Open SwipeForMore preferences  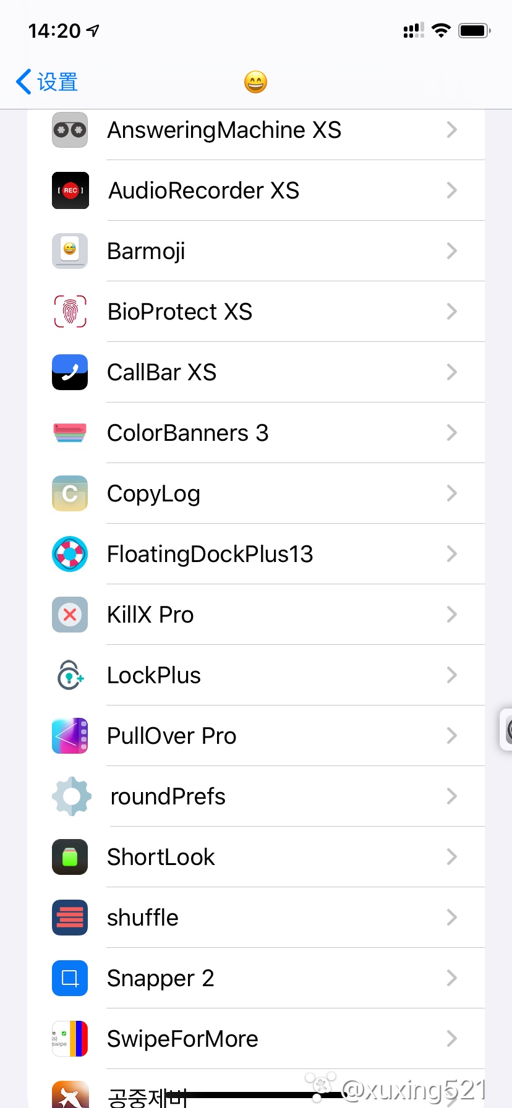(256, 1039)
